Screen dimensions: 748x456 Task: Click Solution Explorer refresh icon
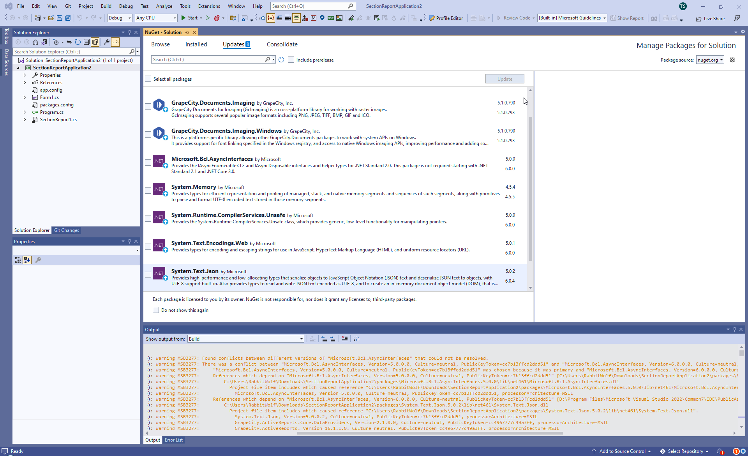click(78, 42)
